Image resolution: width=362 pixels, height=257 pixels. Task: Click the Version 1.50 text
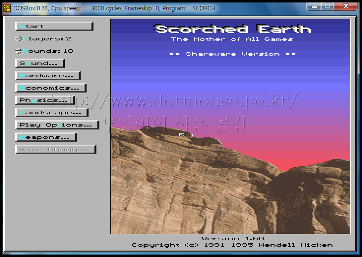pyautogui.click(x=233, y=238)
